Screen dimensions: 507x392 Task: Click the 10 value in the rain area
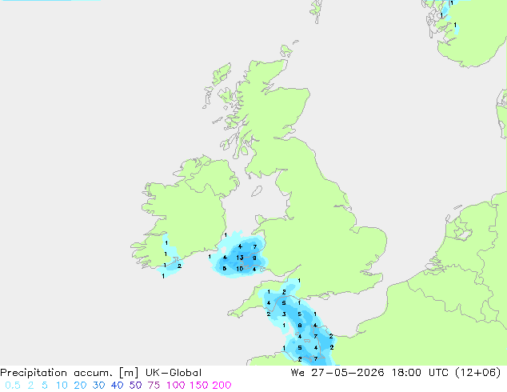tap(239, 269)
